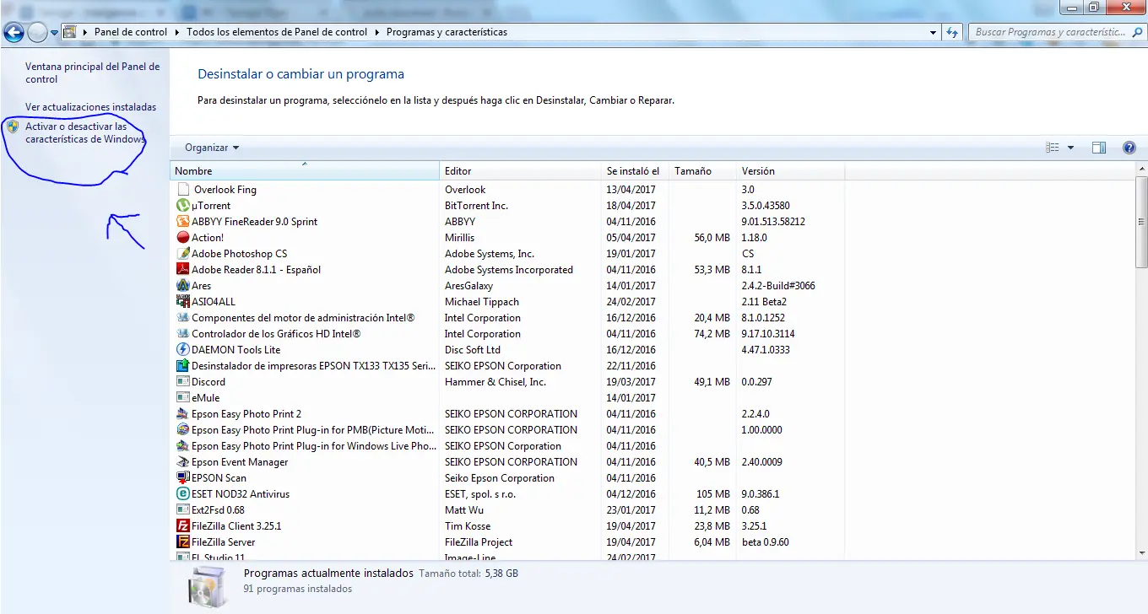The height and width of the screenshot is (614, 1148).
Task: Click the Adobe Reader 8.1.1 icon
Action: pos(183,270)
